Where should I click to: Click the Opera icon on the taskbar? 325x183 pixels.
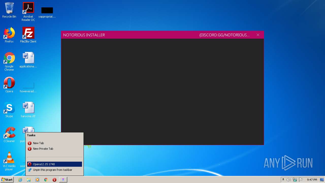[x=54, y=180]
